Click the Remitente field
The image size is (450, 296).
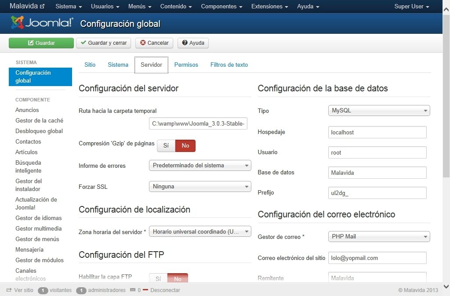(x=377, y=278)
